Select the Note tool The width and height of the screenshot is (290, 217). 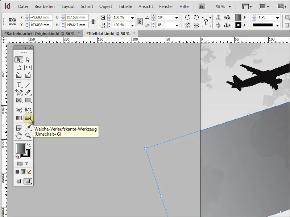click(19, 128)
